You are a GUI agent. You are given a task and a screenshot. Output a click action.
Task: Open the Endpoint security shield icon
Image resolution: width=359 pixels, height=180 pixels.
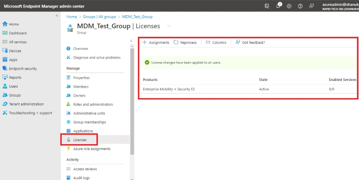tap(5, 69)
